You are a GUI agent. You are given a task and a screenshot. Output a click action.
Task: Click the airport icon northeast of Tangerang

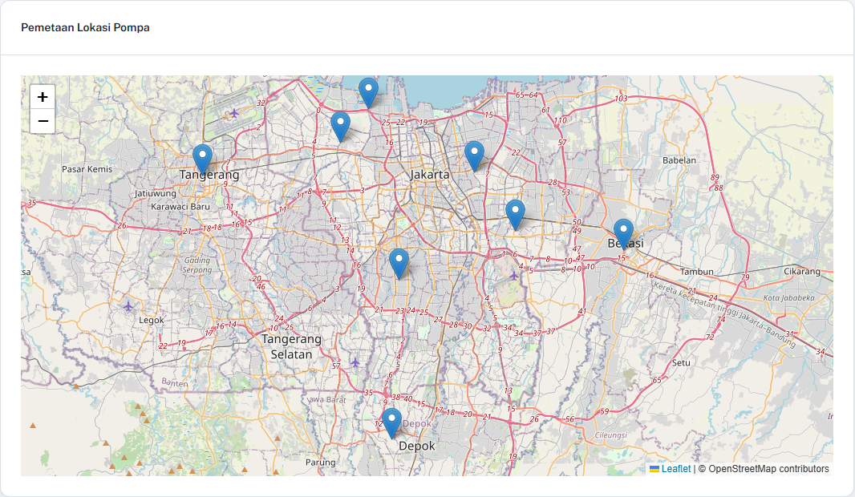(234, 113)
